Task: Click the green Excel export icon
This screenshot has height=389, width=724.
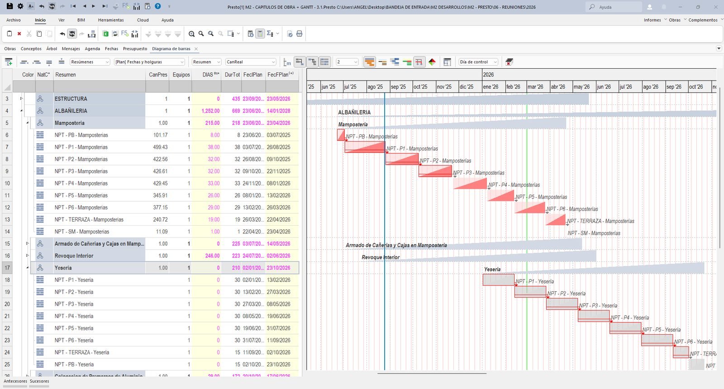Action: coord(105,34)
